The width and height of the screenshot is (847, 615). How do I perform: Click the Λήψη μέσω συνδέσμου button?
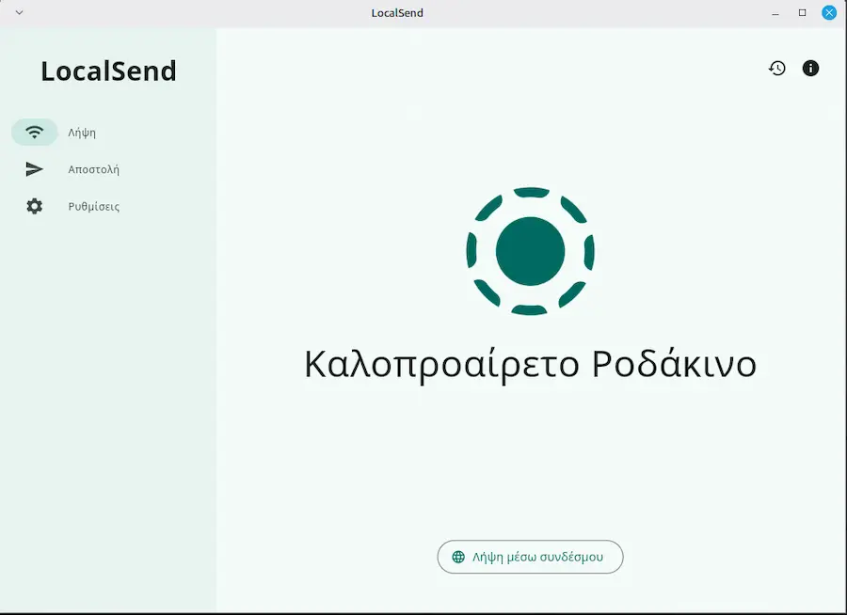click(x=530, y=557)
